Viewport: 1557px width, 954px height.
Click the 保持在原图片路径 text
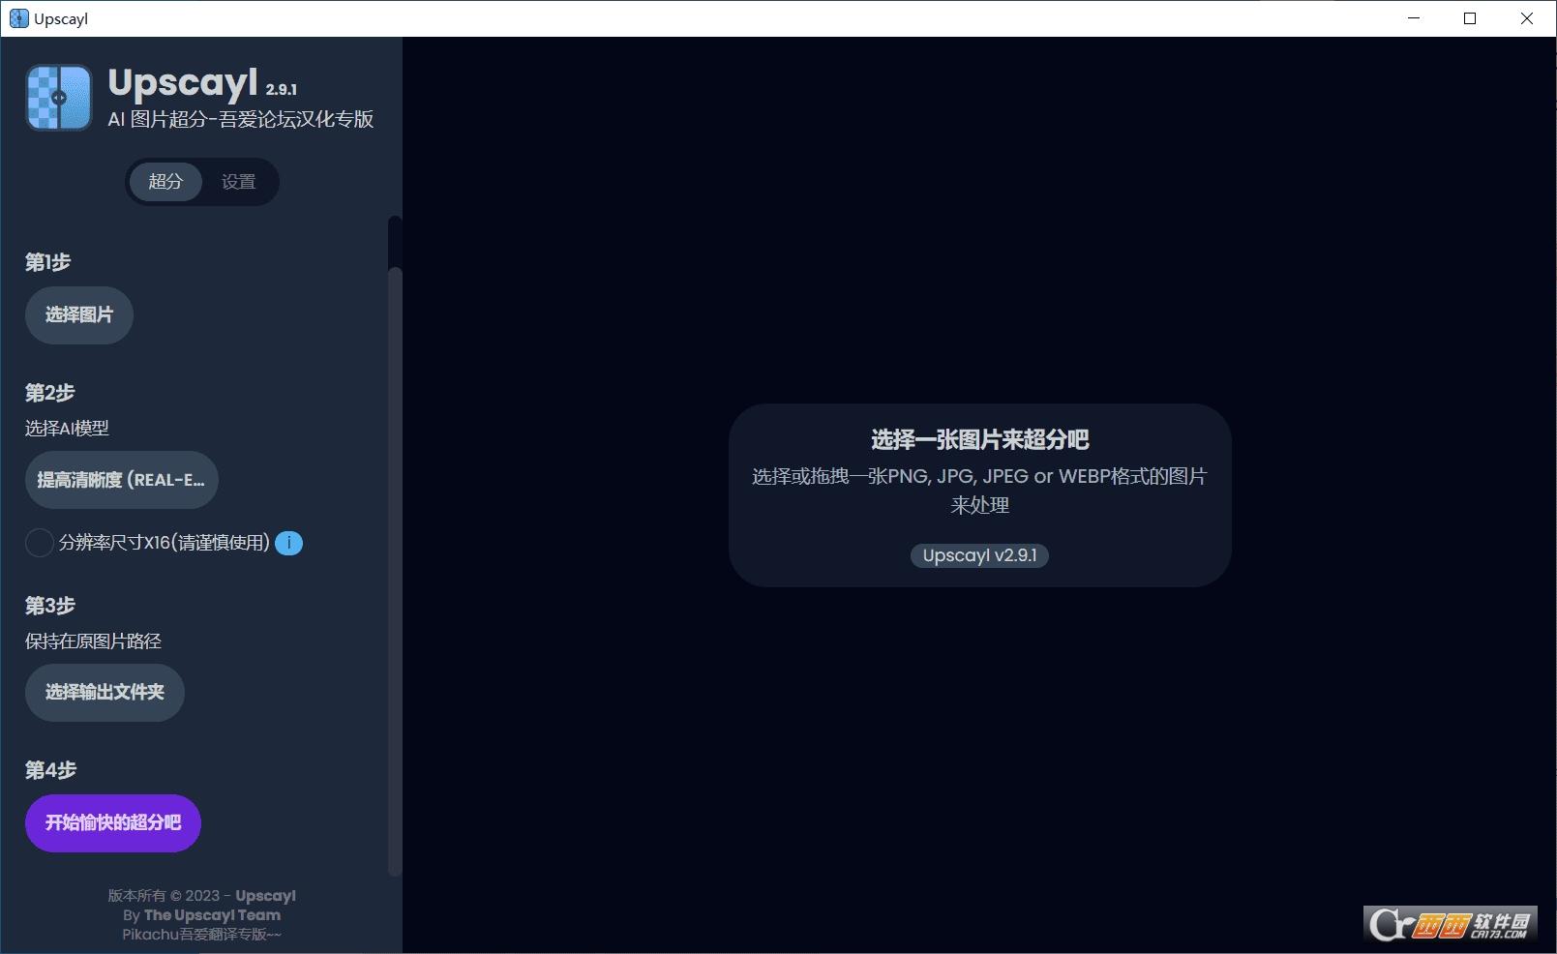(x=93, y=641)
